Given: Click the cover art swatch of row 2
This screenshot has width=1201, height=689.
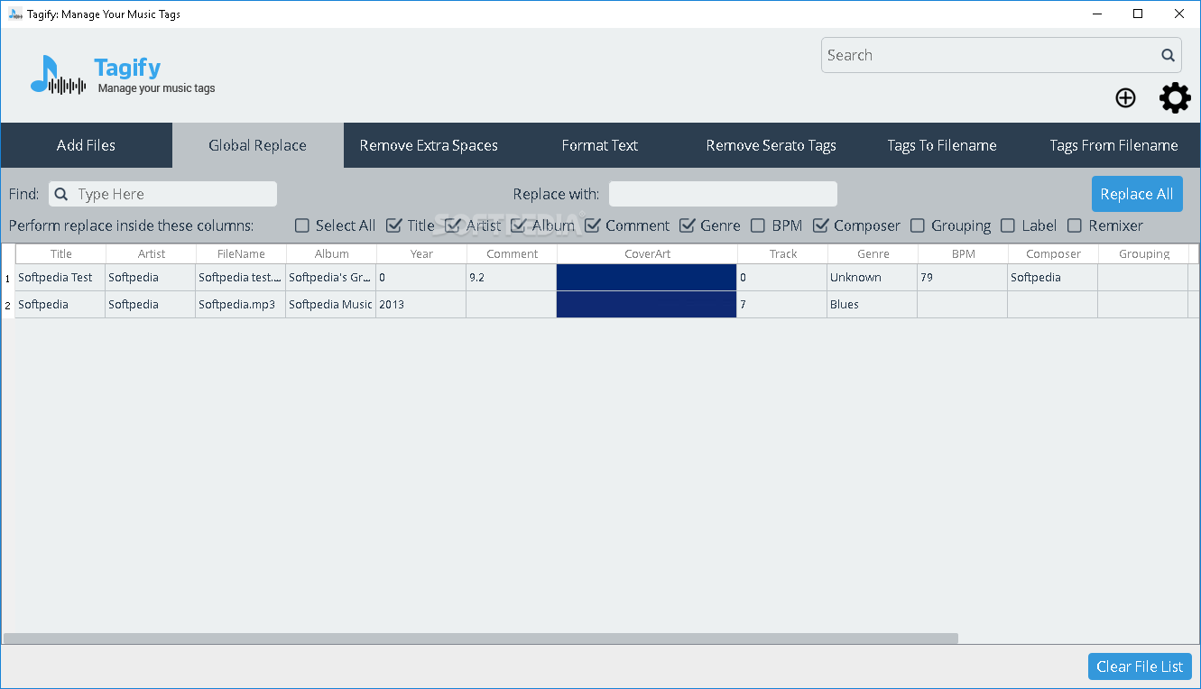Looking at the screenshot, I should coord(647,305).
